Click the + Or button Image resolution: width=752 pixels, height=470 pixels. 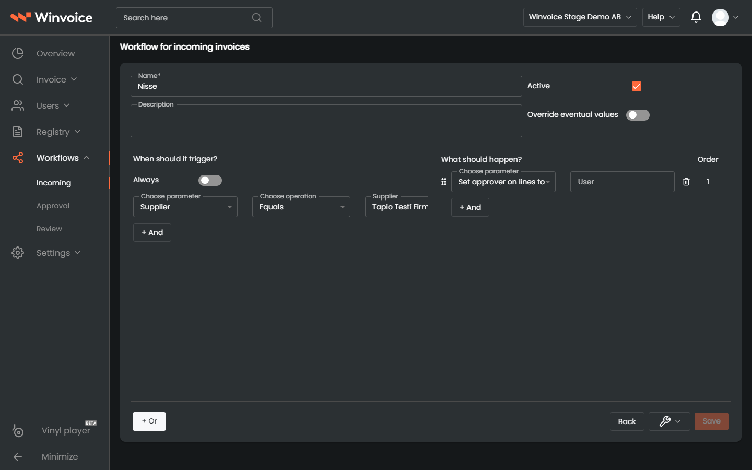click(x=149, y=421)
